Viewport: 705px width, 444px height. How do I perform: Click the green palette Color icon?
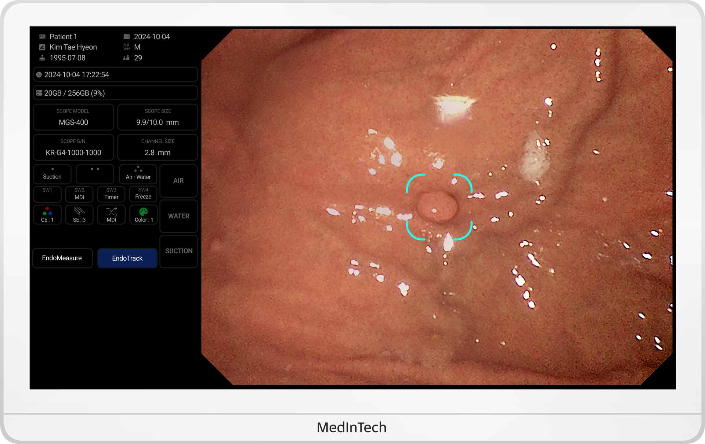(144, 212)
